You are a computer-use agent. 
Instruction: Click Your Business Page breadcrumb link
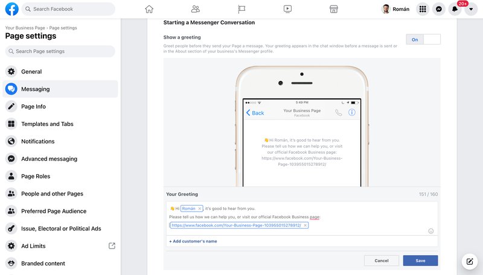coord(25,28)
